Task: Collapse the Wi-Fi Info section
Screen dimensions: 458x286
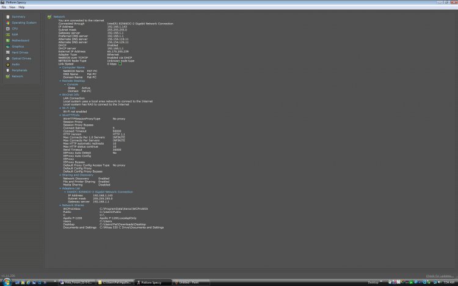Action: (60, 108)
